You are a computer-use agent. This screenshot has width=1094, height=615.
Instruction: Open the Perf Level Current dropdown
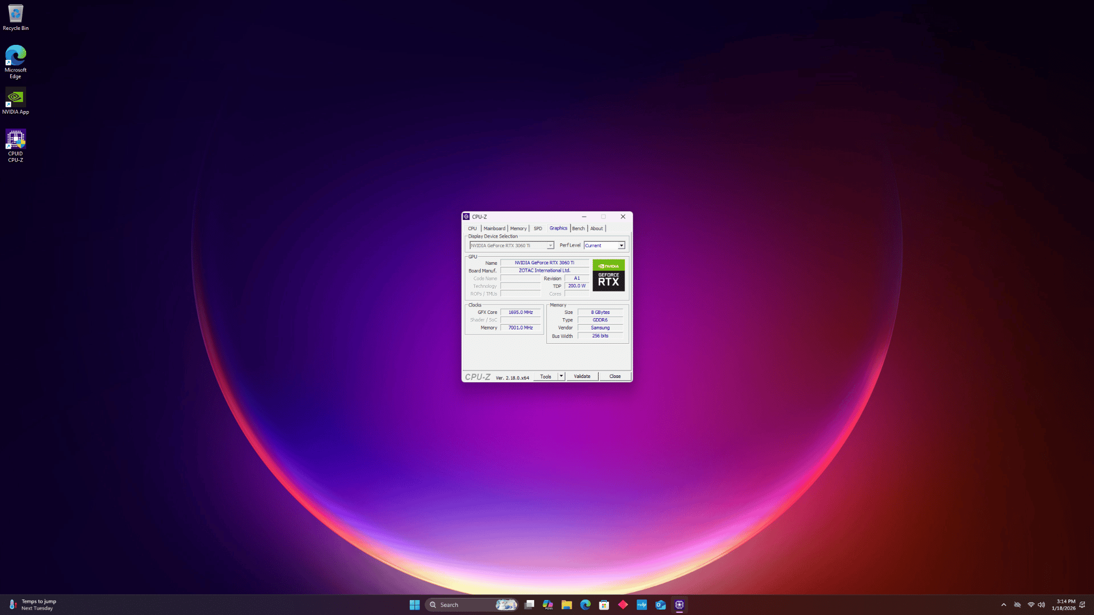[x=604, y=246]
